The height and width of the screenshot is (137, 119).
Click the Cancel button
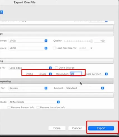77,128
